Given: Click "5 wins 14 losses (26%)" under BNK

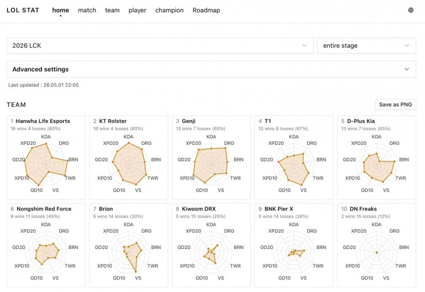Looking at the screenshot, I should point(283,216).
